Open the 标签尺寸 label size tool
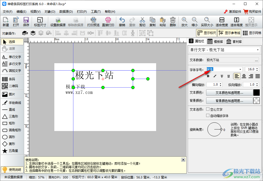 [40, 22]
